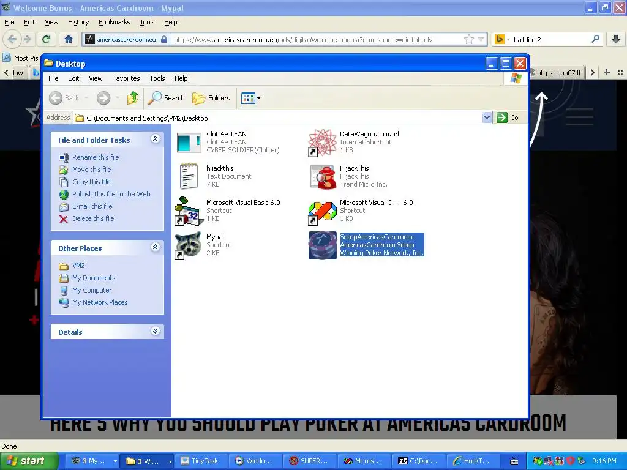Open the Forward history dropdown arrow
The height and width of the screenshot is (470, 627).
click(117, 98)
